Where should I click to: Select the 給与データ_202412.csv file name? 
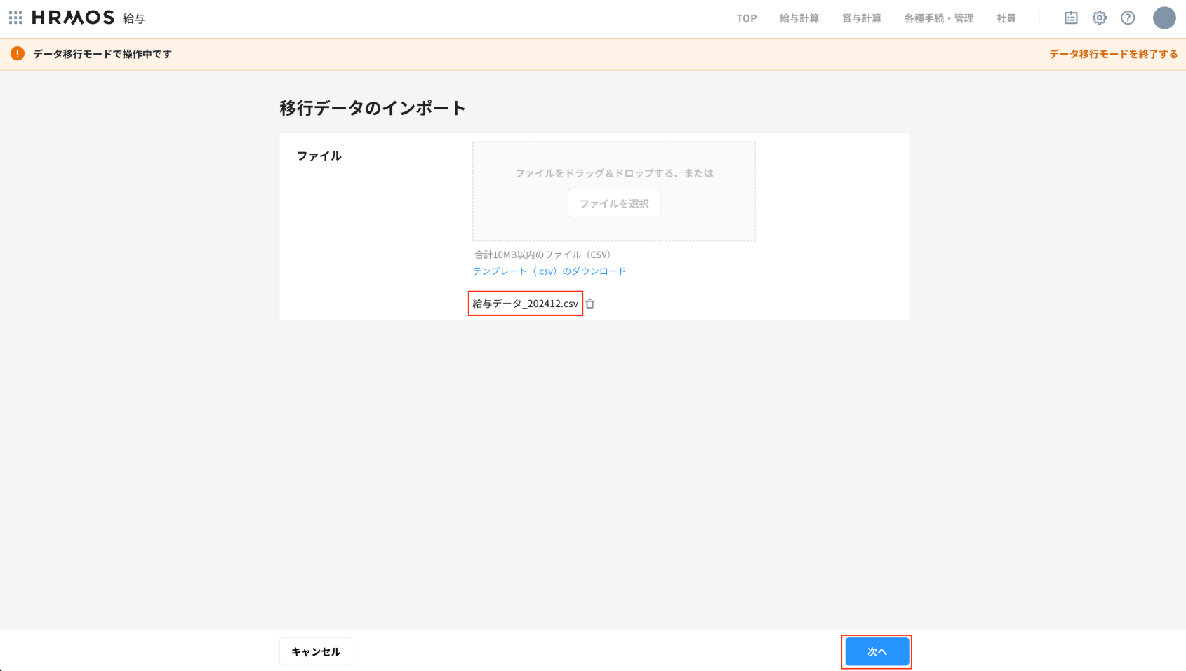pyautogui.click(x=525, y=304)
